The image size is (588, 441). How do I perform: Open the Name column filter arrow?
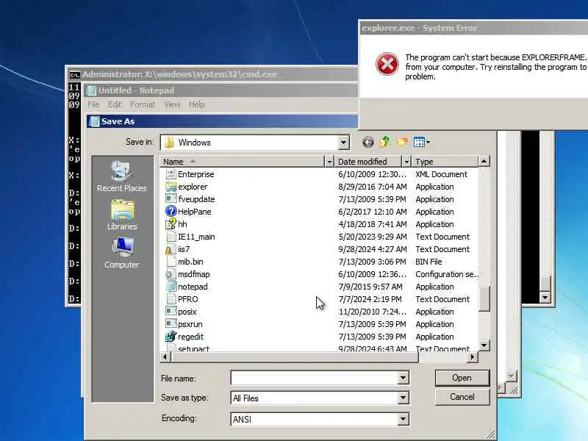pyautogui.click(x=329, y=162)
